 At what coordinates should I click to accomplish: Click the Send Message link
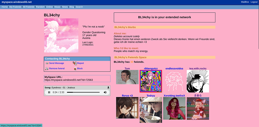(57, 63)
